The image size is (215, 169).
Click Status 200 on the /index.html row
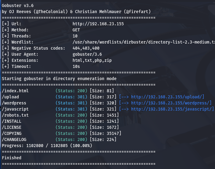71,91
